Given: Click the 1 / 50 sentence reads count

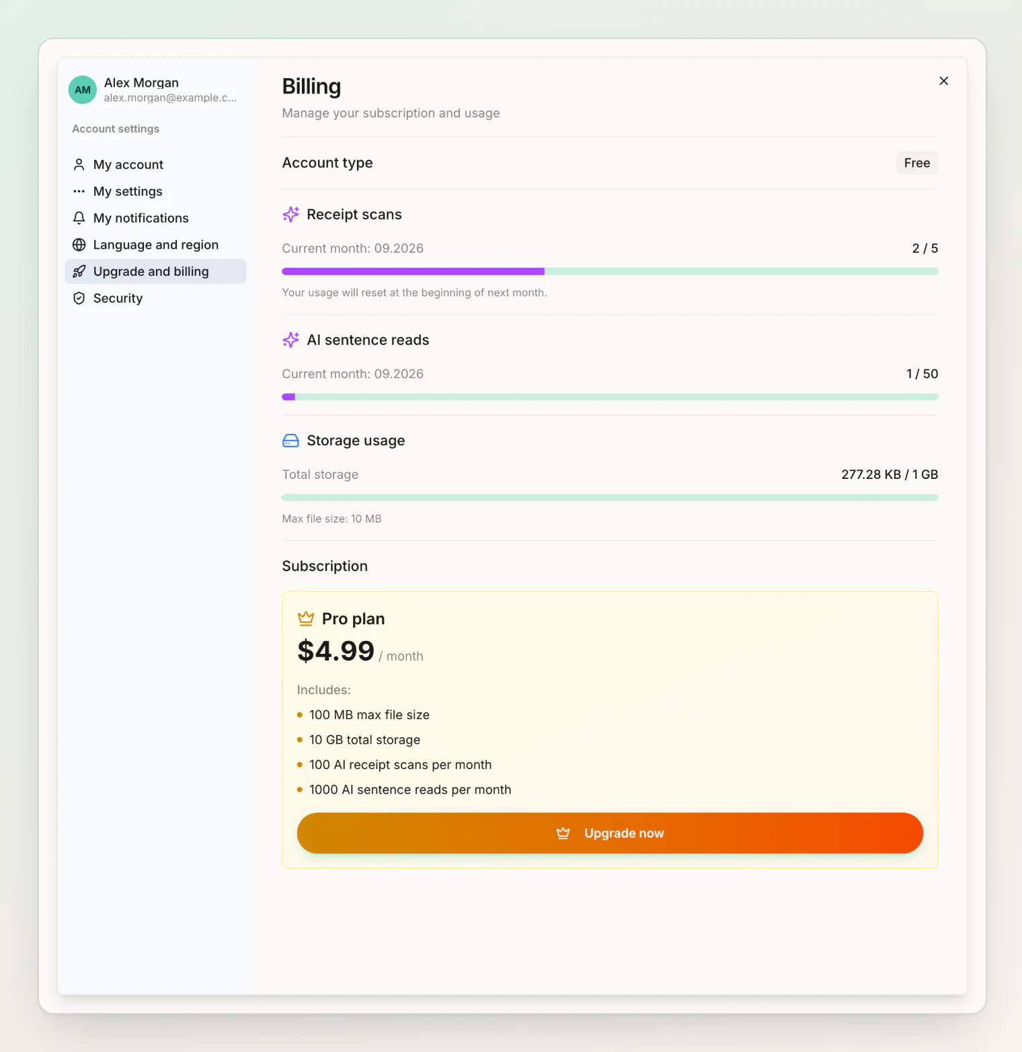Looking at the screenshot, I should coord(922,374).
